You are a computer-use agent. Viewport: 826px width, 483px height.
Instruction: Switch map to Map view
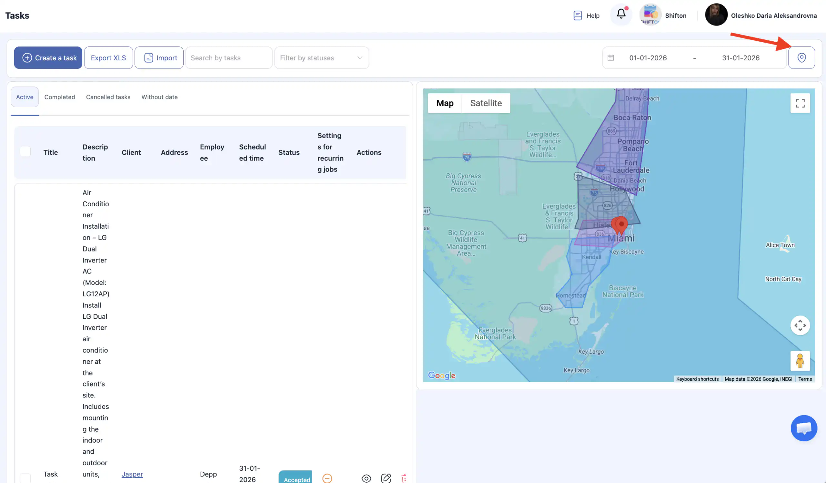445,103
